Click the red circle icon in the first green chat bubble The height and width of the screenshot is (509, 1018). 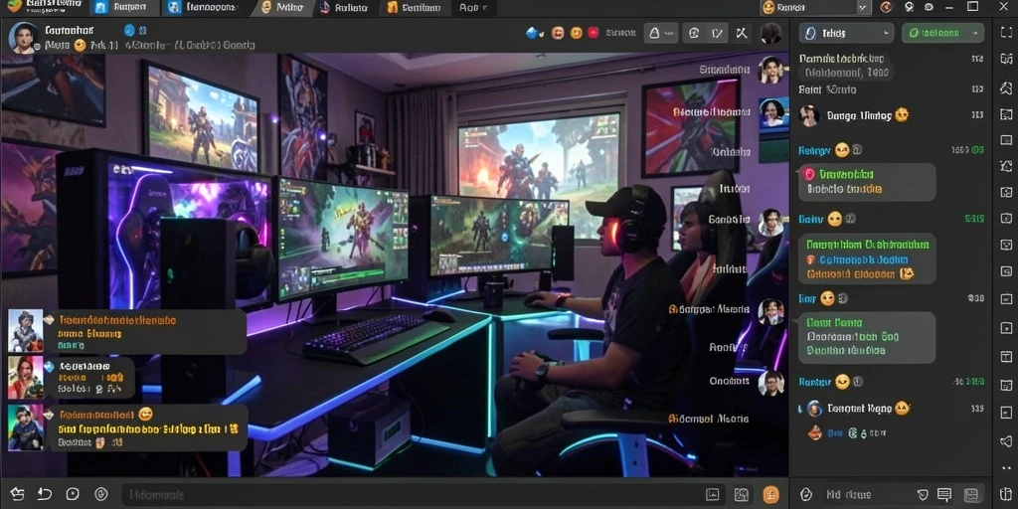tap(809, 174)
